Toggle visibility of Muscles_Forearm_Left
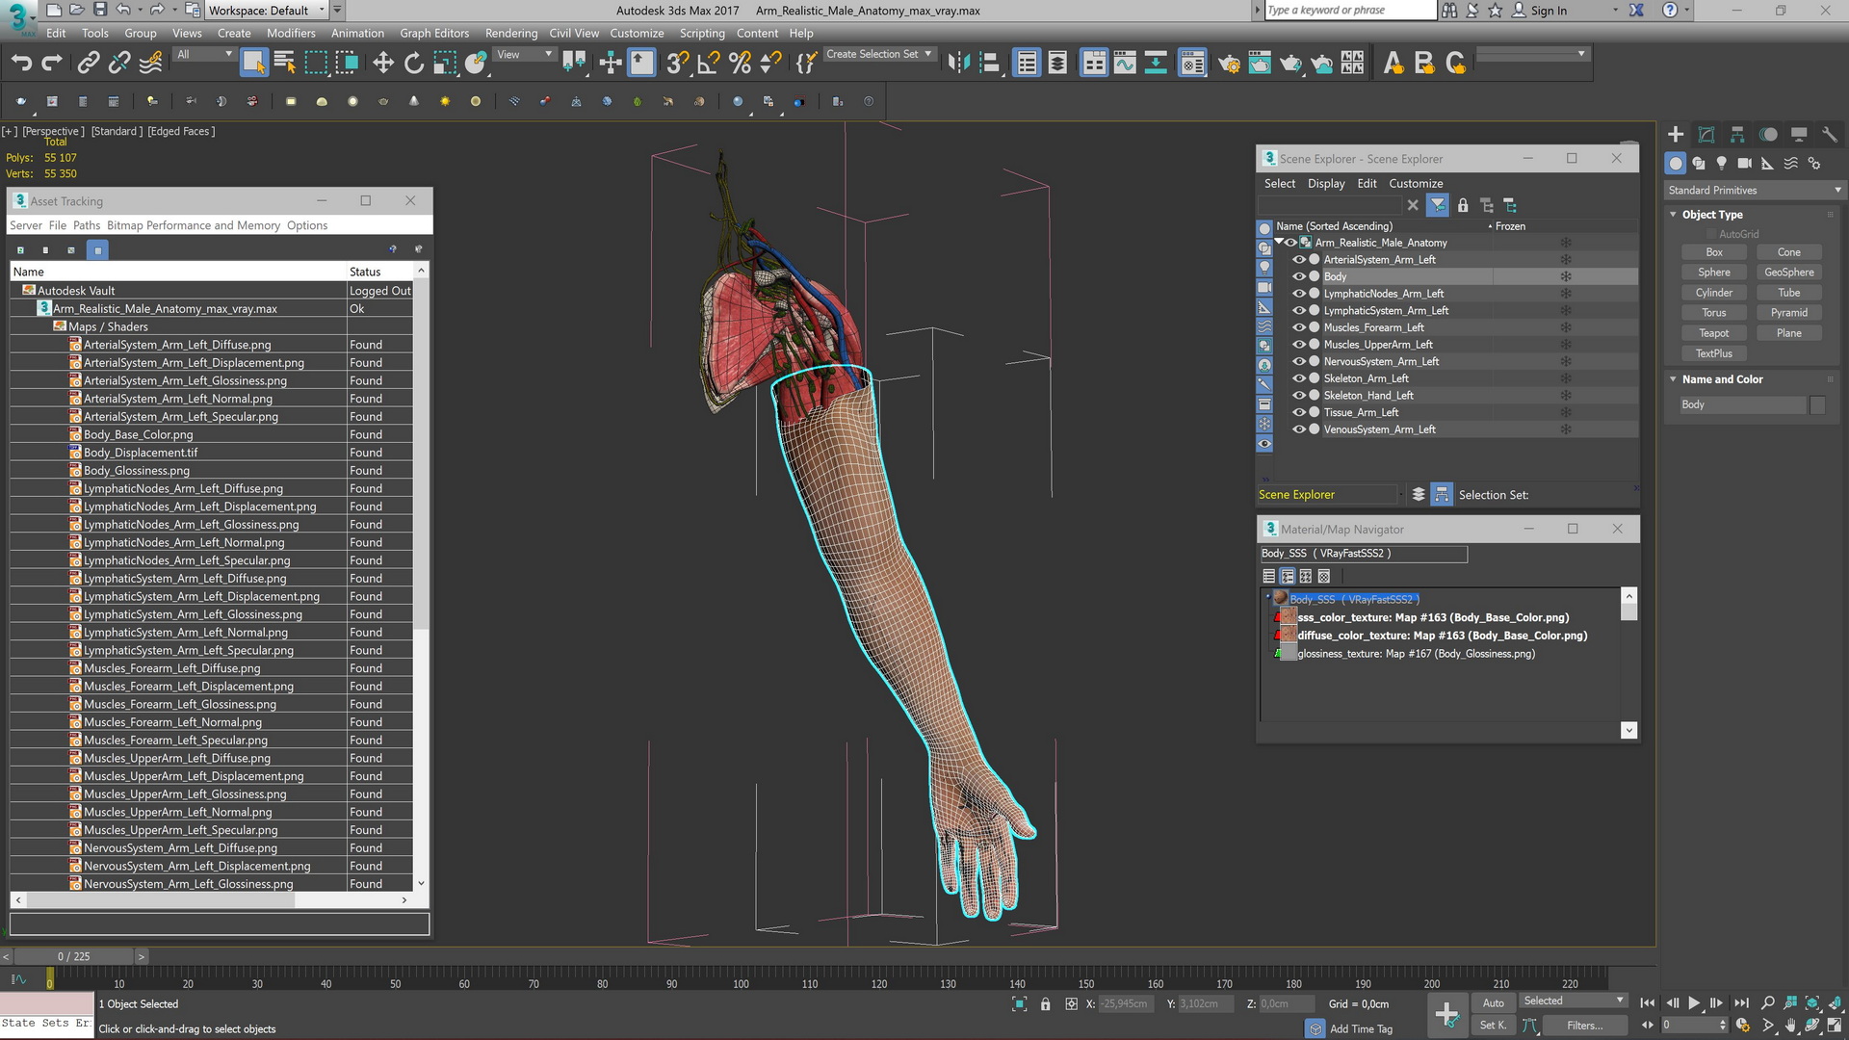 click(x=1298, y=327)
